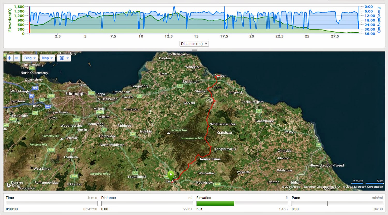Screen dimensions: 388x215
Task: Click the Edinburgh label on the map
Action: (75, 94)
